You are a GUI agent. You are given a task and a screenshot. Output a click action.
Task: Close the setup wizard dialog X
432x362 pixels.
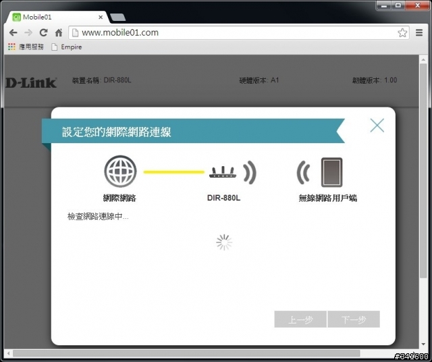[377, 126]
